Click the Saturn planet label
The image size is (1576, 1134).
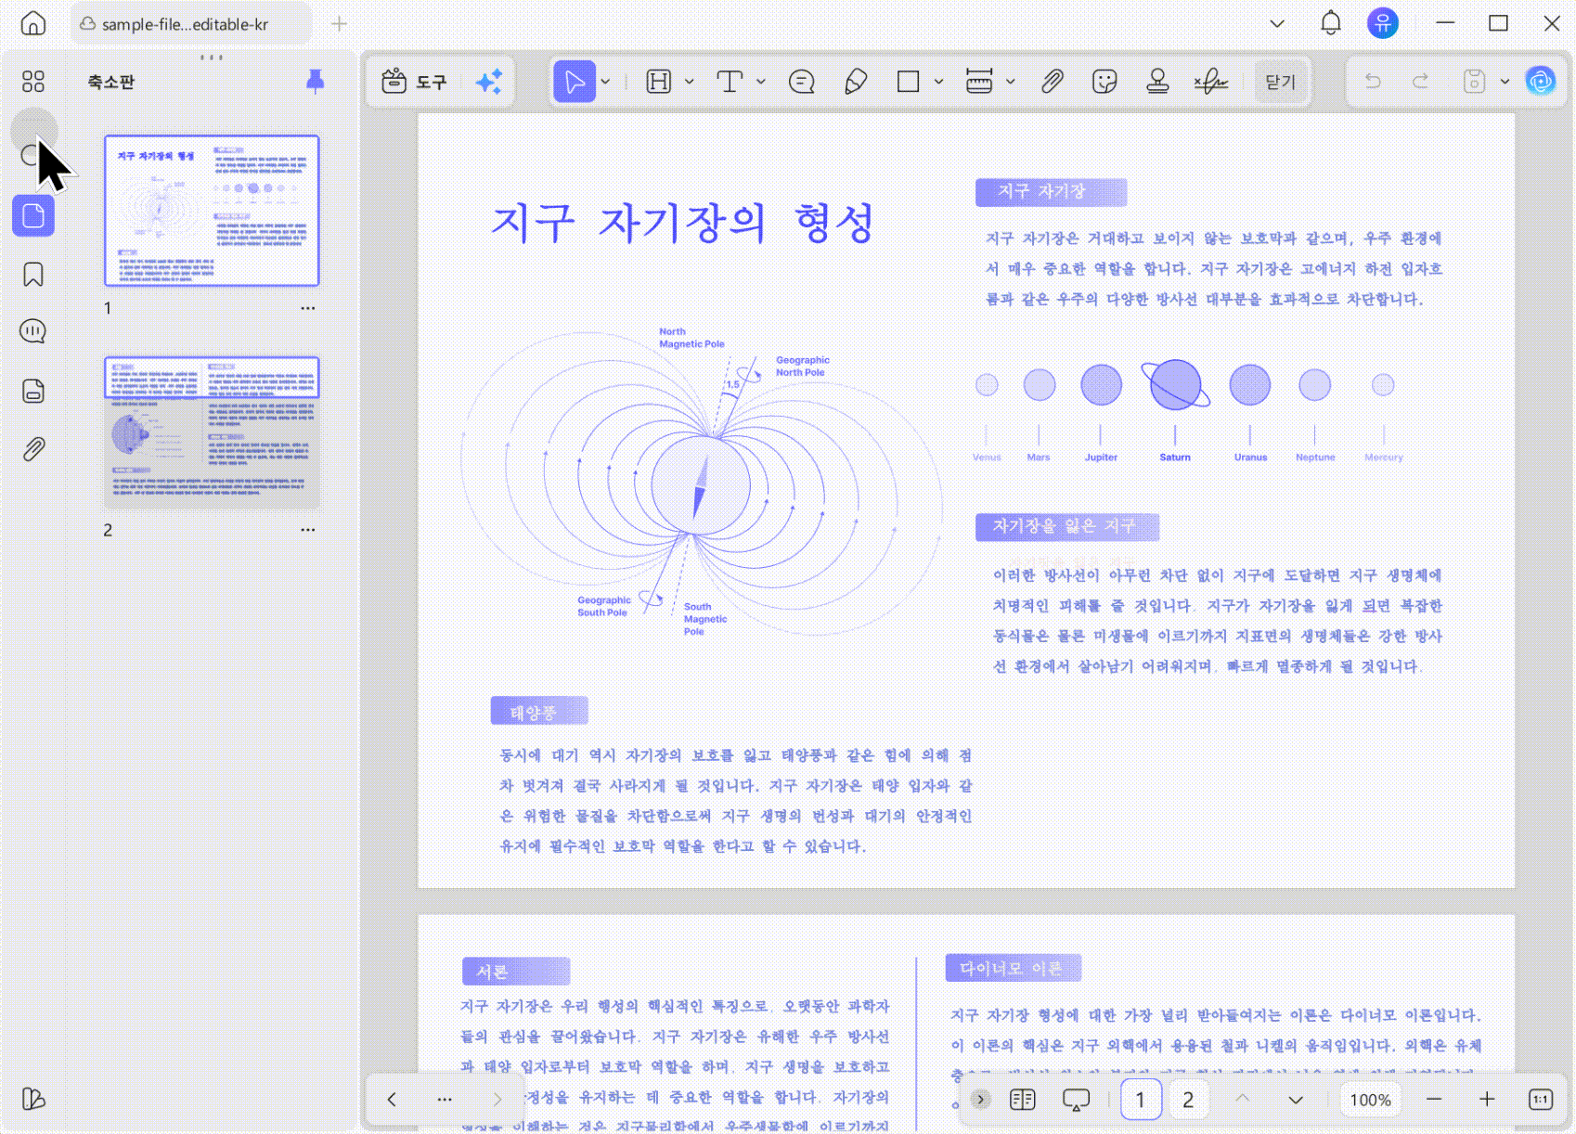click(1175, 457)
